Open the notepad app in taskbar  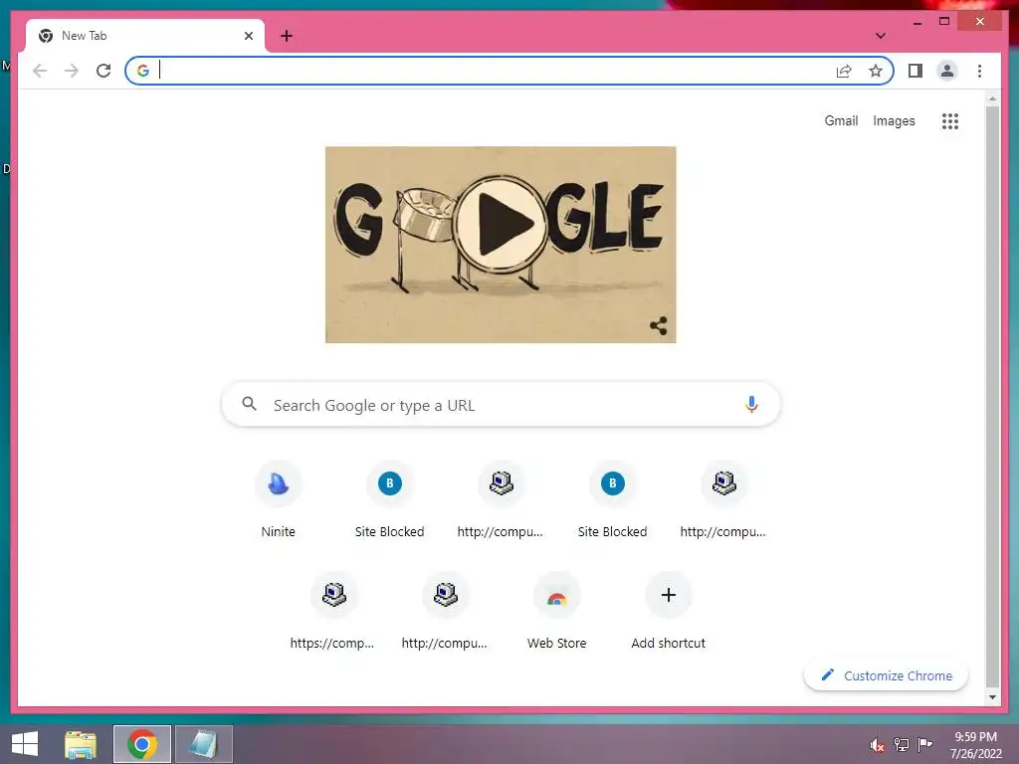pos(203,744)
